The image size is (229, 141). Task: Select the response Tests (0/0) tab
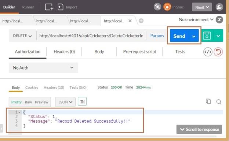click(78, 88)
